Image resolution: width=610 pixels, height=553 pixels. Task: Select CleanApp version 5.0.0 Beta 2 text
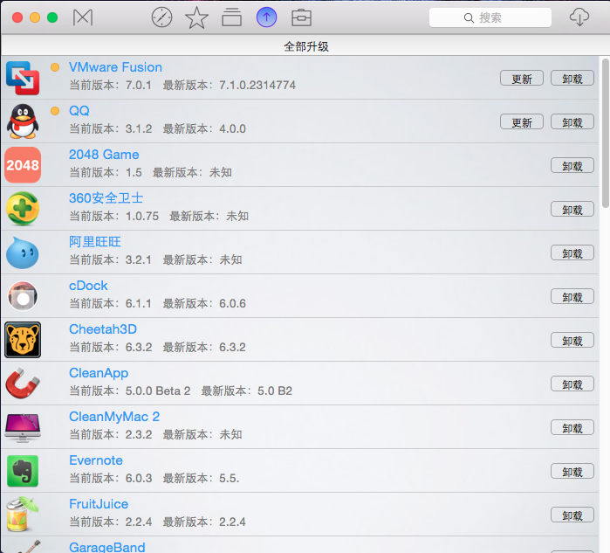pyautogui.click(x=158, y=391)
